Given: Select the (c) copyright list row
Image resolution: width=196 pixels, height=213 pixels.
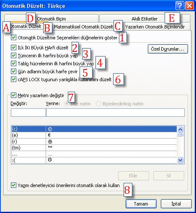Looking at the screenshot, I should pyautogui.click(x=94, y=129).
